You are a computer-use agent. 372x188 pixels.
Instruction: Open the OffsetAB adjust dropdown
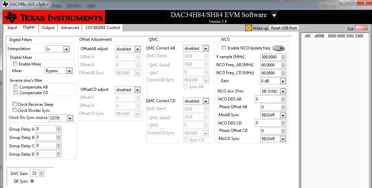click(137, 49)
